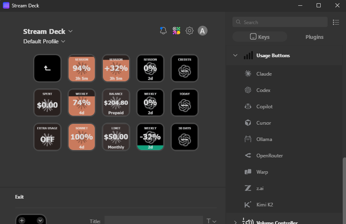Open the notifications bell

click(x=163, y=31)
